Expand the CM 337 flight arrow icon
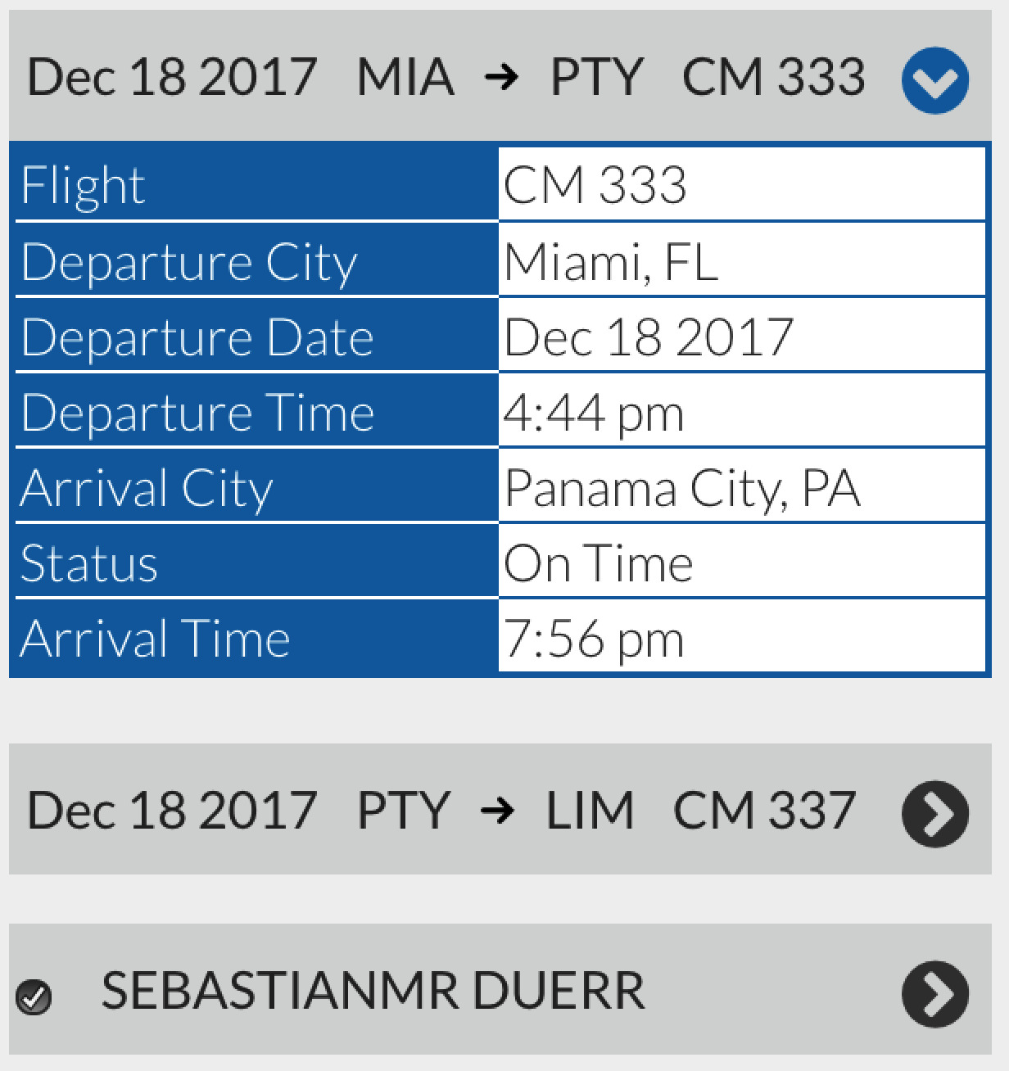This screenshot has width=1009, height=1071. point(934,813)
